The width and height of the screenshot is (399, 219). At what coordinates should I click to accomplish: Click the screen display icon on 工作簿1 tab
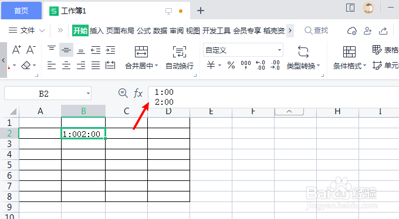coord(168,11)
